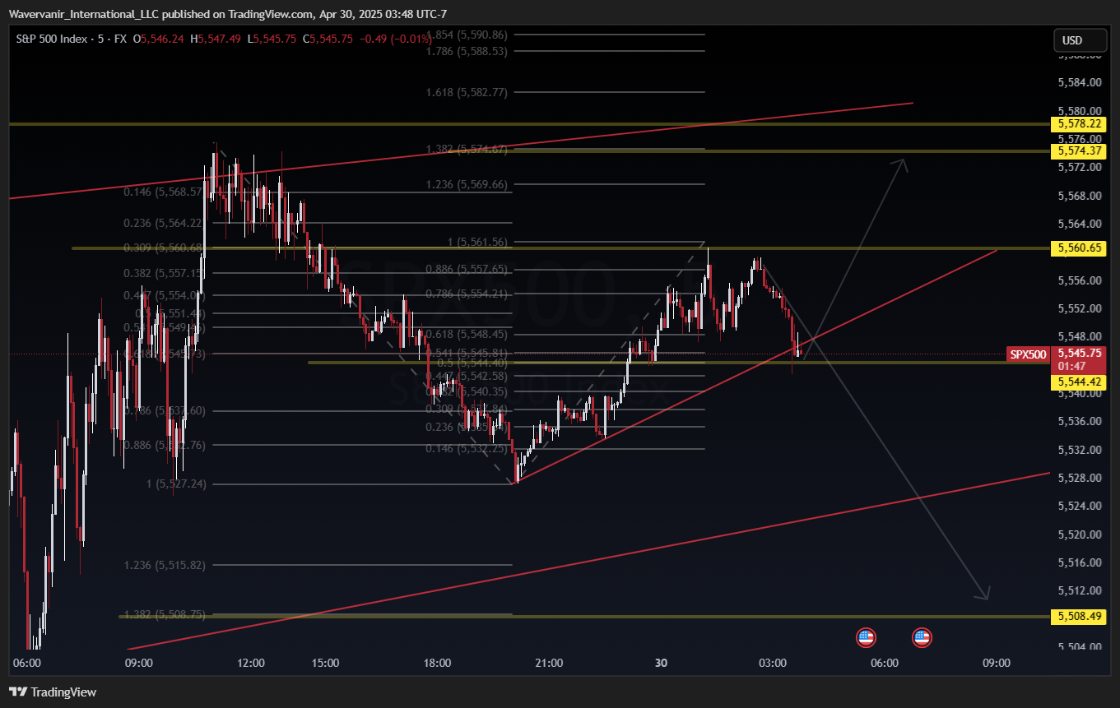Click the 5,568.00 price axis value
This screenshot has width=1120, height=708.
pos(1079,196)
